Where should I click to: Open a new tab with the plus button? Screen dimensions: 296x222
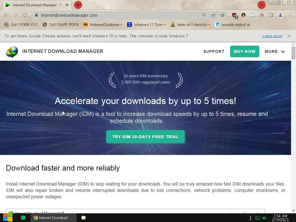point(78,5)
